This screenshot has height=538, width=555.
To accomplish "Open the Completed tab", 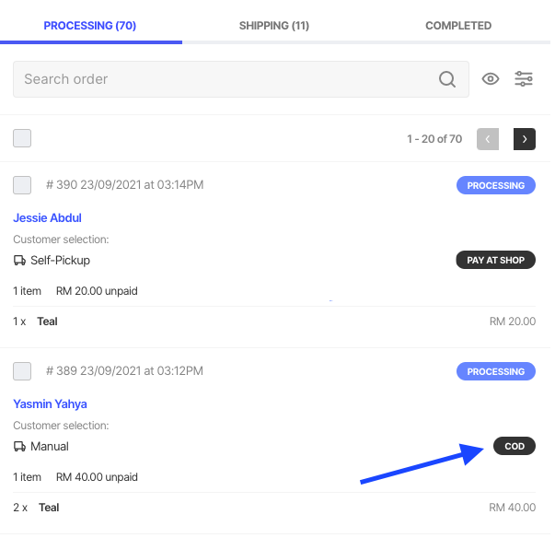I will point(457,26).
